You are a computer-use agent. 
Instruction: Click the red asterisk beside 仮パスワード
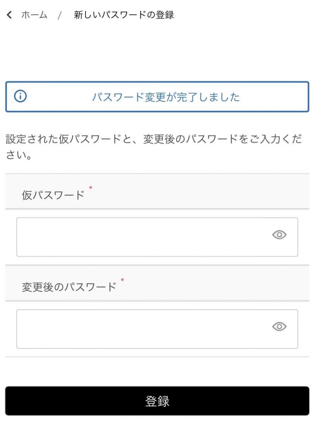pos(91,188)
